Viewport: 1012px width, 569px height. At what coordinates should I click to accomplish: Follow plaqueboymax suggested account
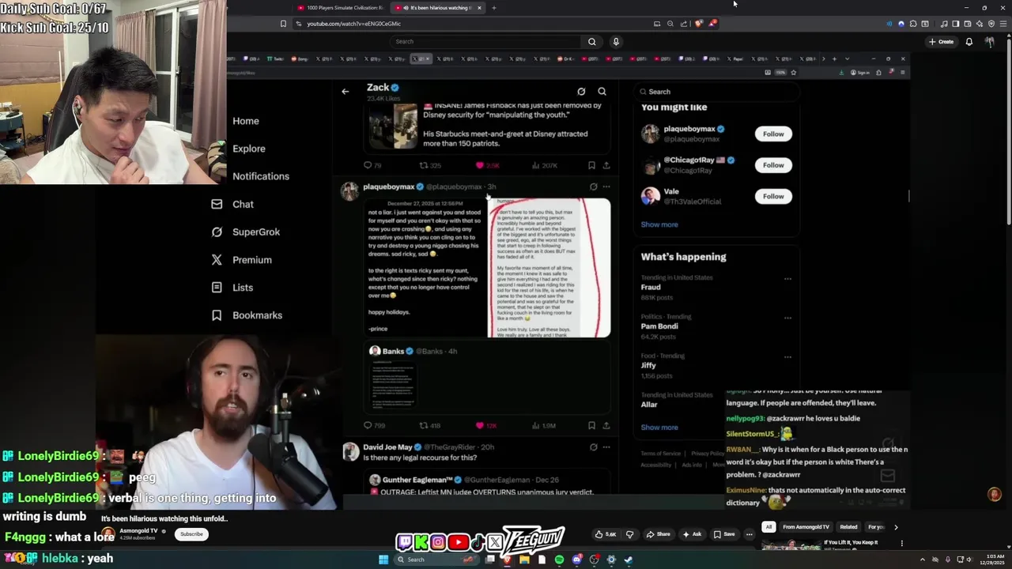pyautogui.click(x=773, y=134)
